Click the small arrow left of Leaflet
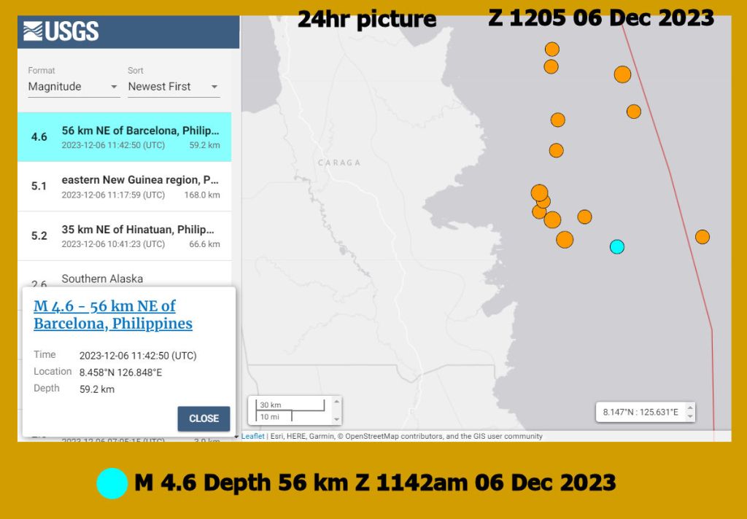747x519 pixels. coord(236,436)
